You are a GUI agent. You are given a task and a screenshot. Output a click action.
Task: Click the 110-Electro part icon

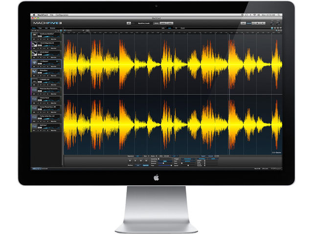(34, 62)
